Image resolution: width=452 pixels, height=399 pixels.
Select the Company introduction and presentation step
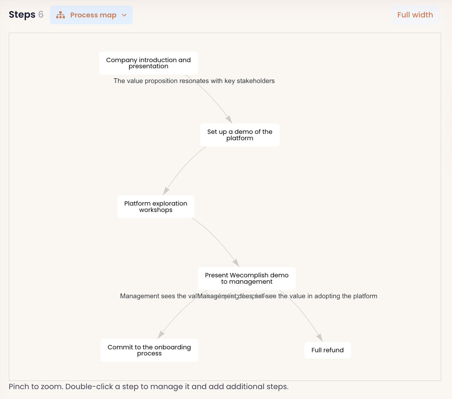pos(148,63)
